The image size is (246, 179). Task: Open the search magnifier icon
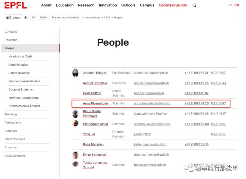pos(194,5)
